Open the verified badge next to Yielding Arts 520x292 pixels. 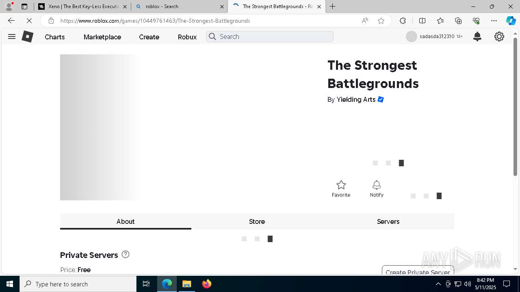(381, 99)
